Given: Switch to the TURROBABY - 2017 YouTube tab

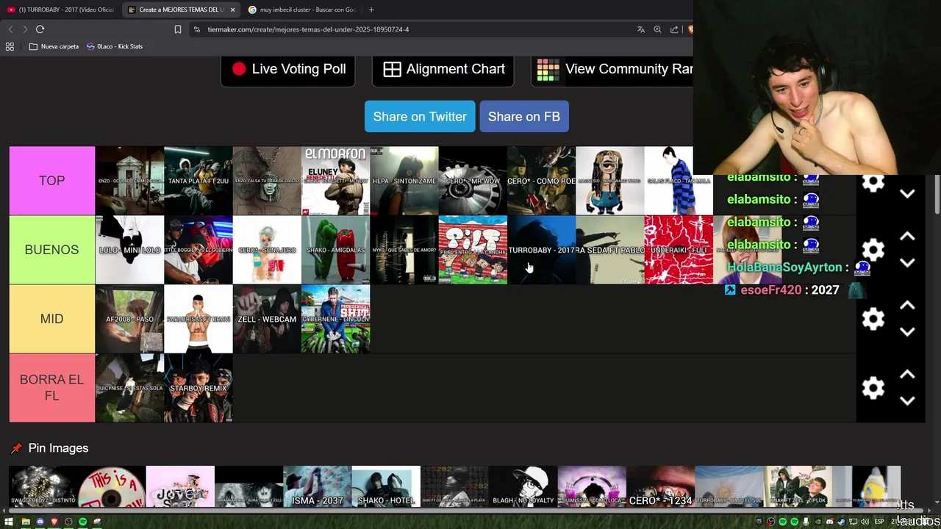Looking at the screenshot, I should click(60, 10).
